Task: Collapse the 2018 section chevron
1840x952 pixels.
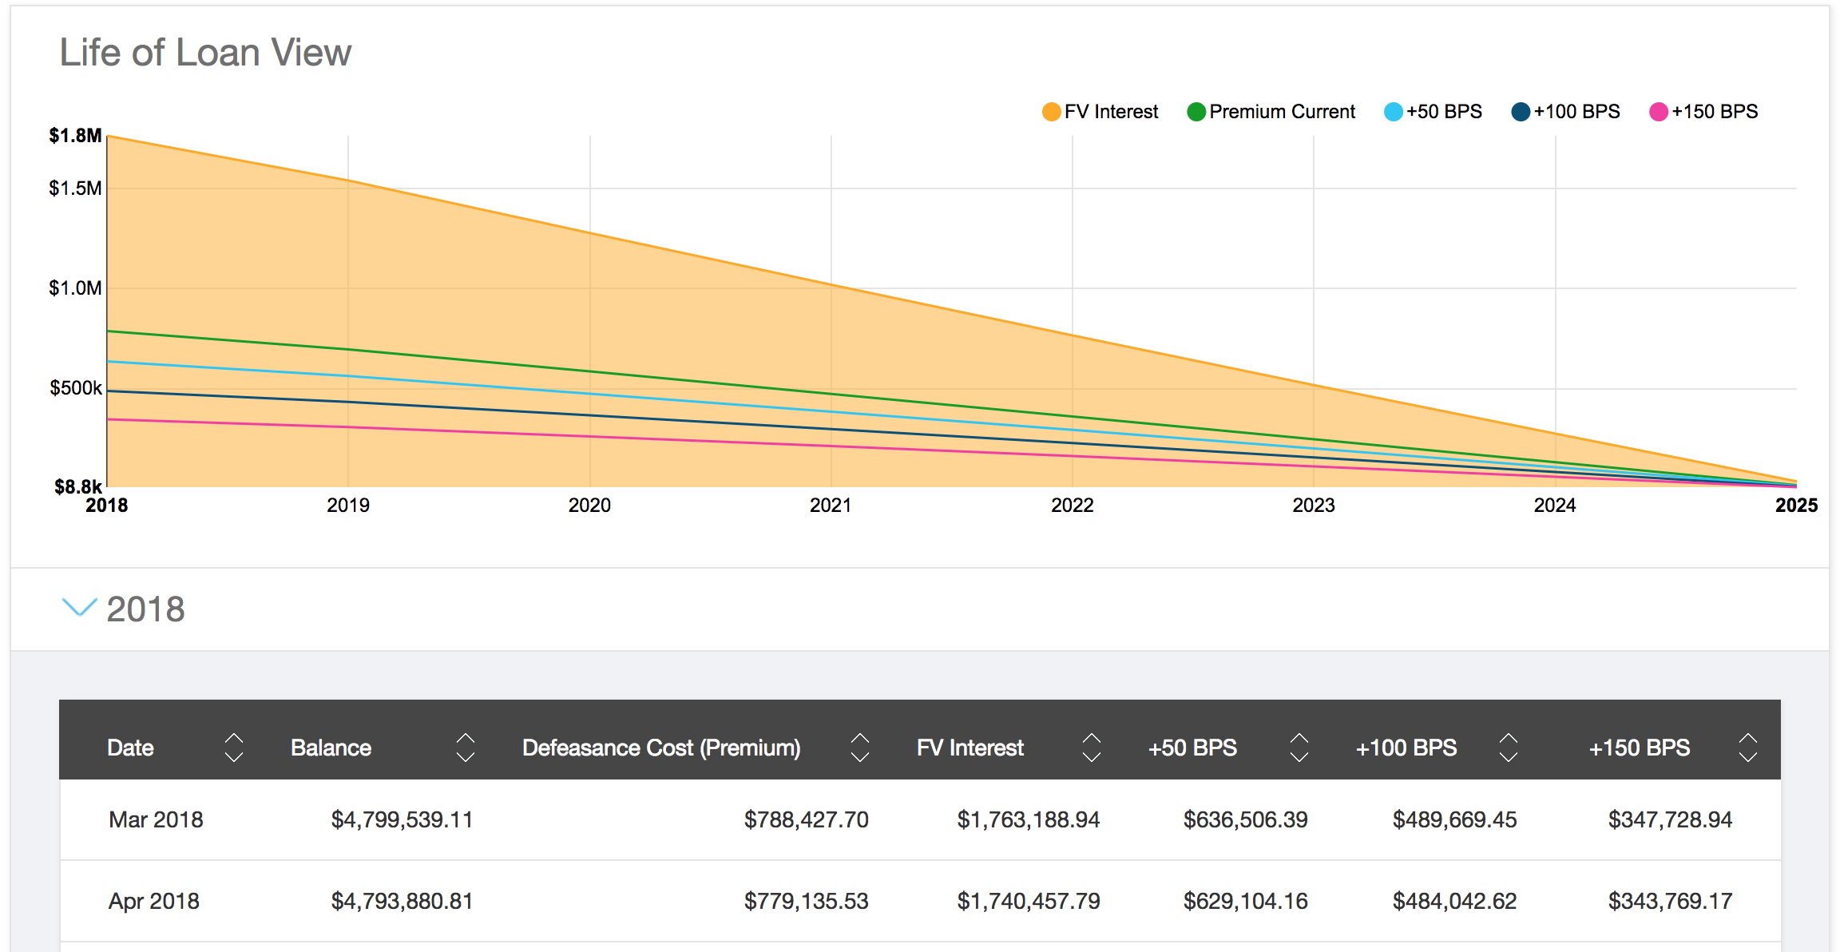Action: pos(79,608)
